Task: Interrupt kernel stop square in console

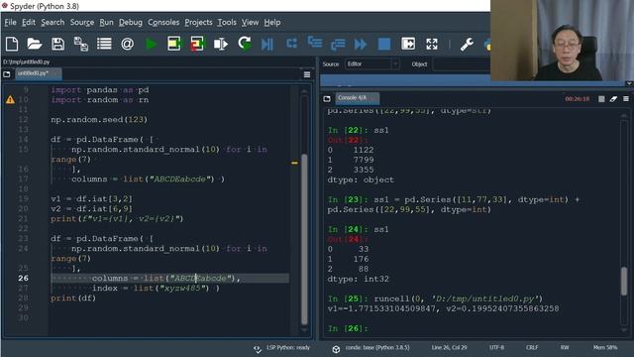Action: (601, 99)
